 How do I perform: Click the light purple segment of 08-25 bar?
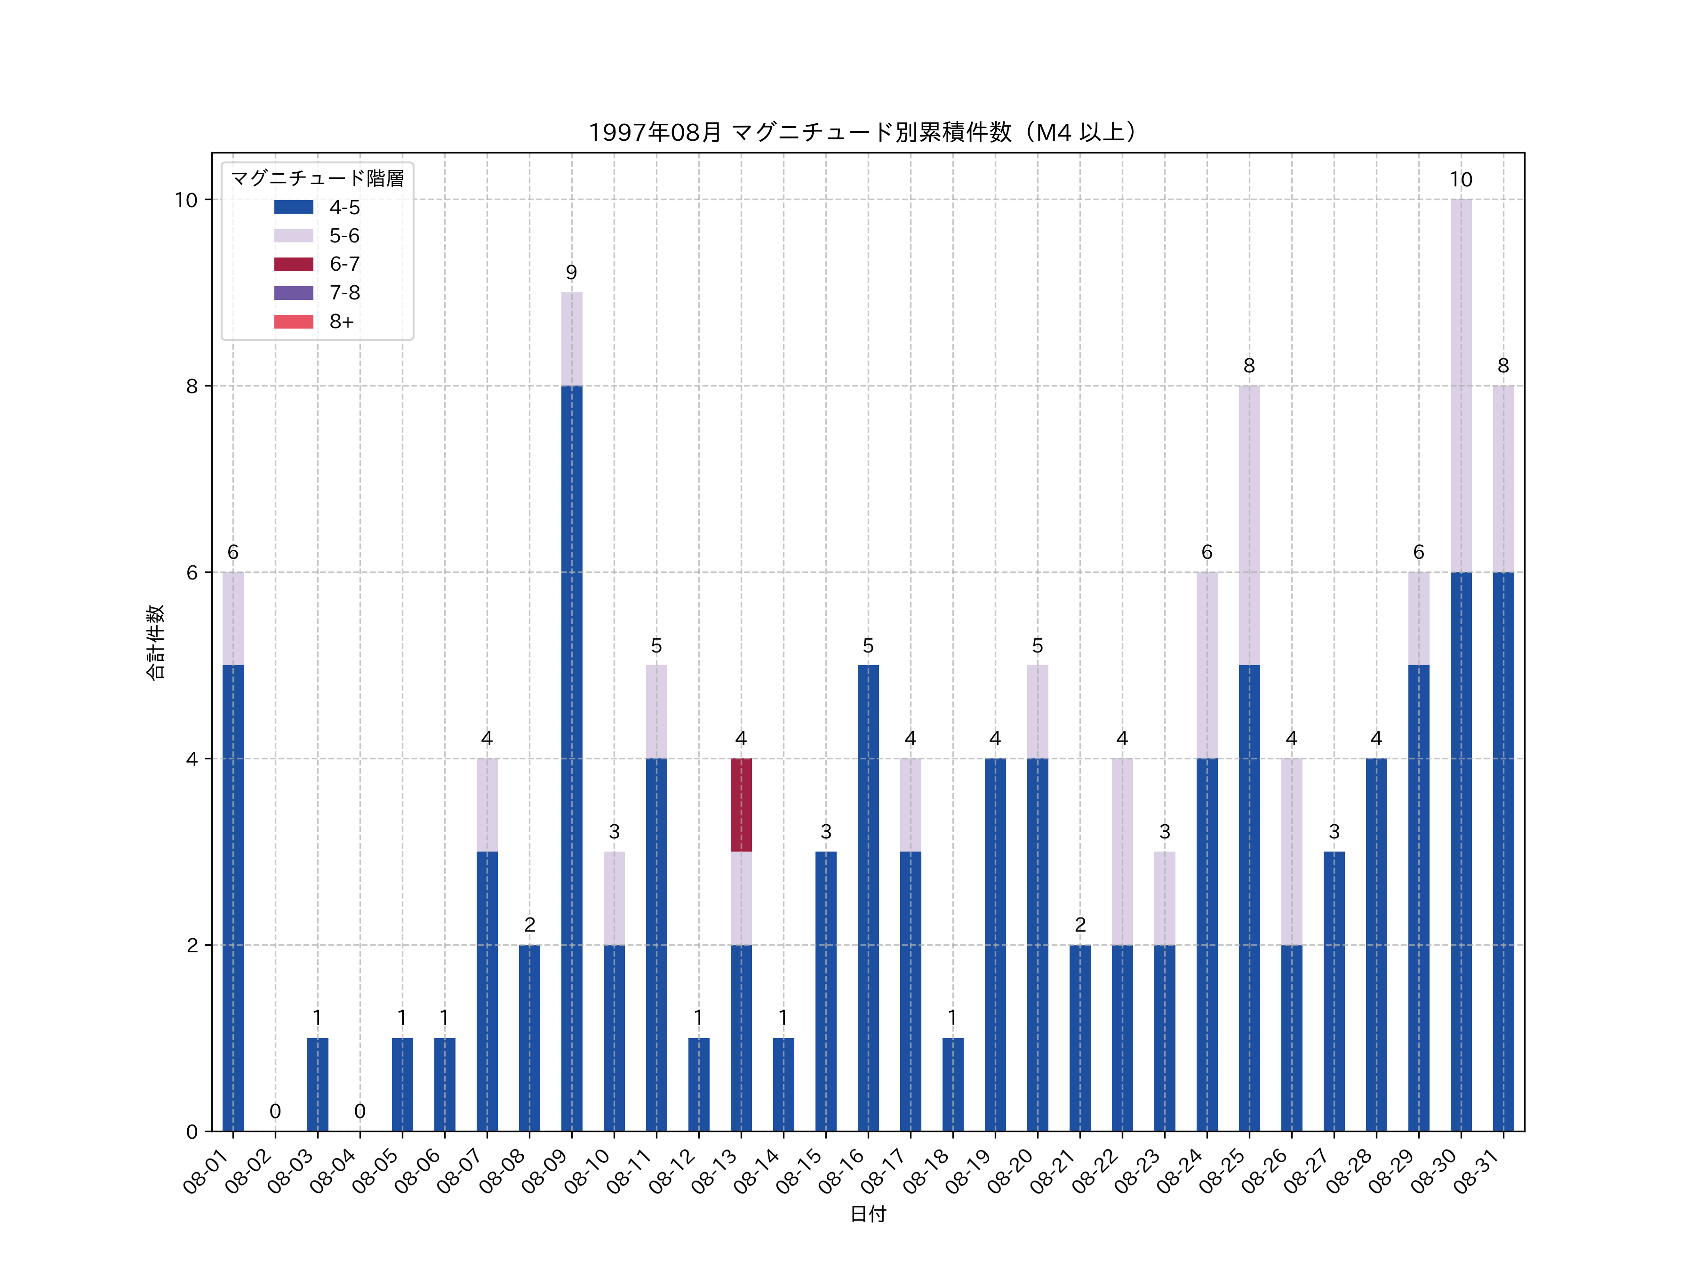coord(1249,525)
